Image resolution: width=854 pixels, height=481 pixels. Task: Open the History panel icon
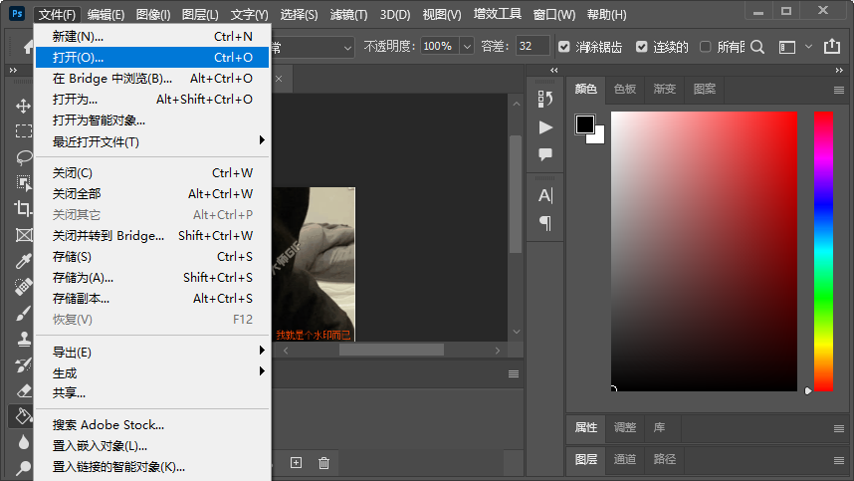[x=545, y=99]
